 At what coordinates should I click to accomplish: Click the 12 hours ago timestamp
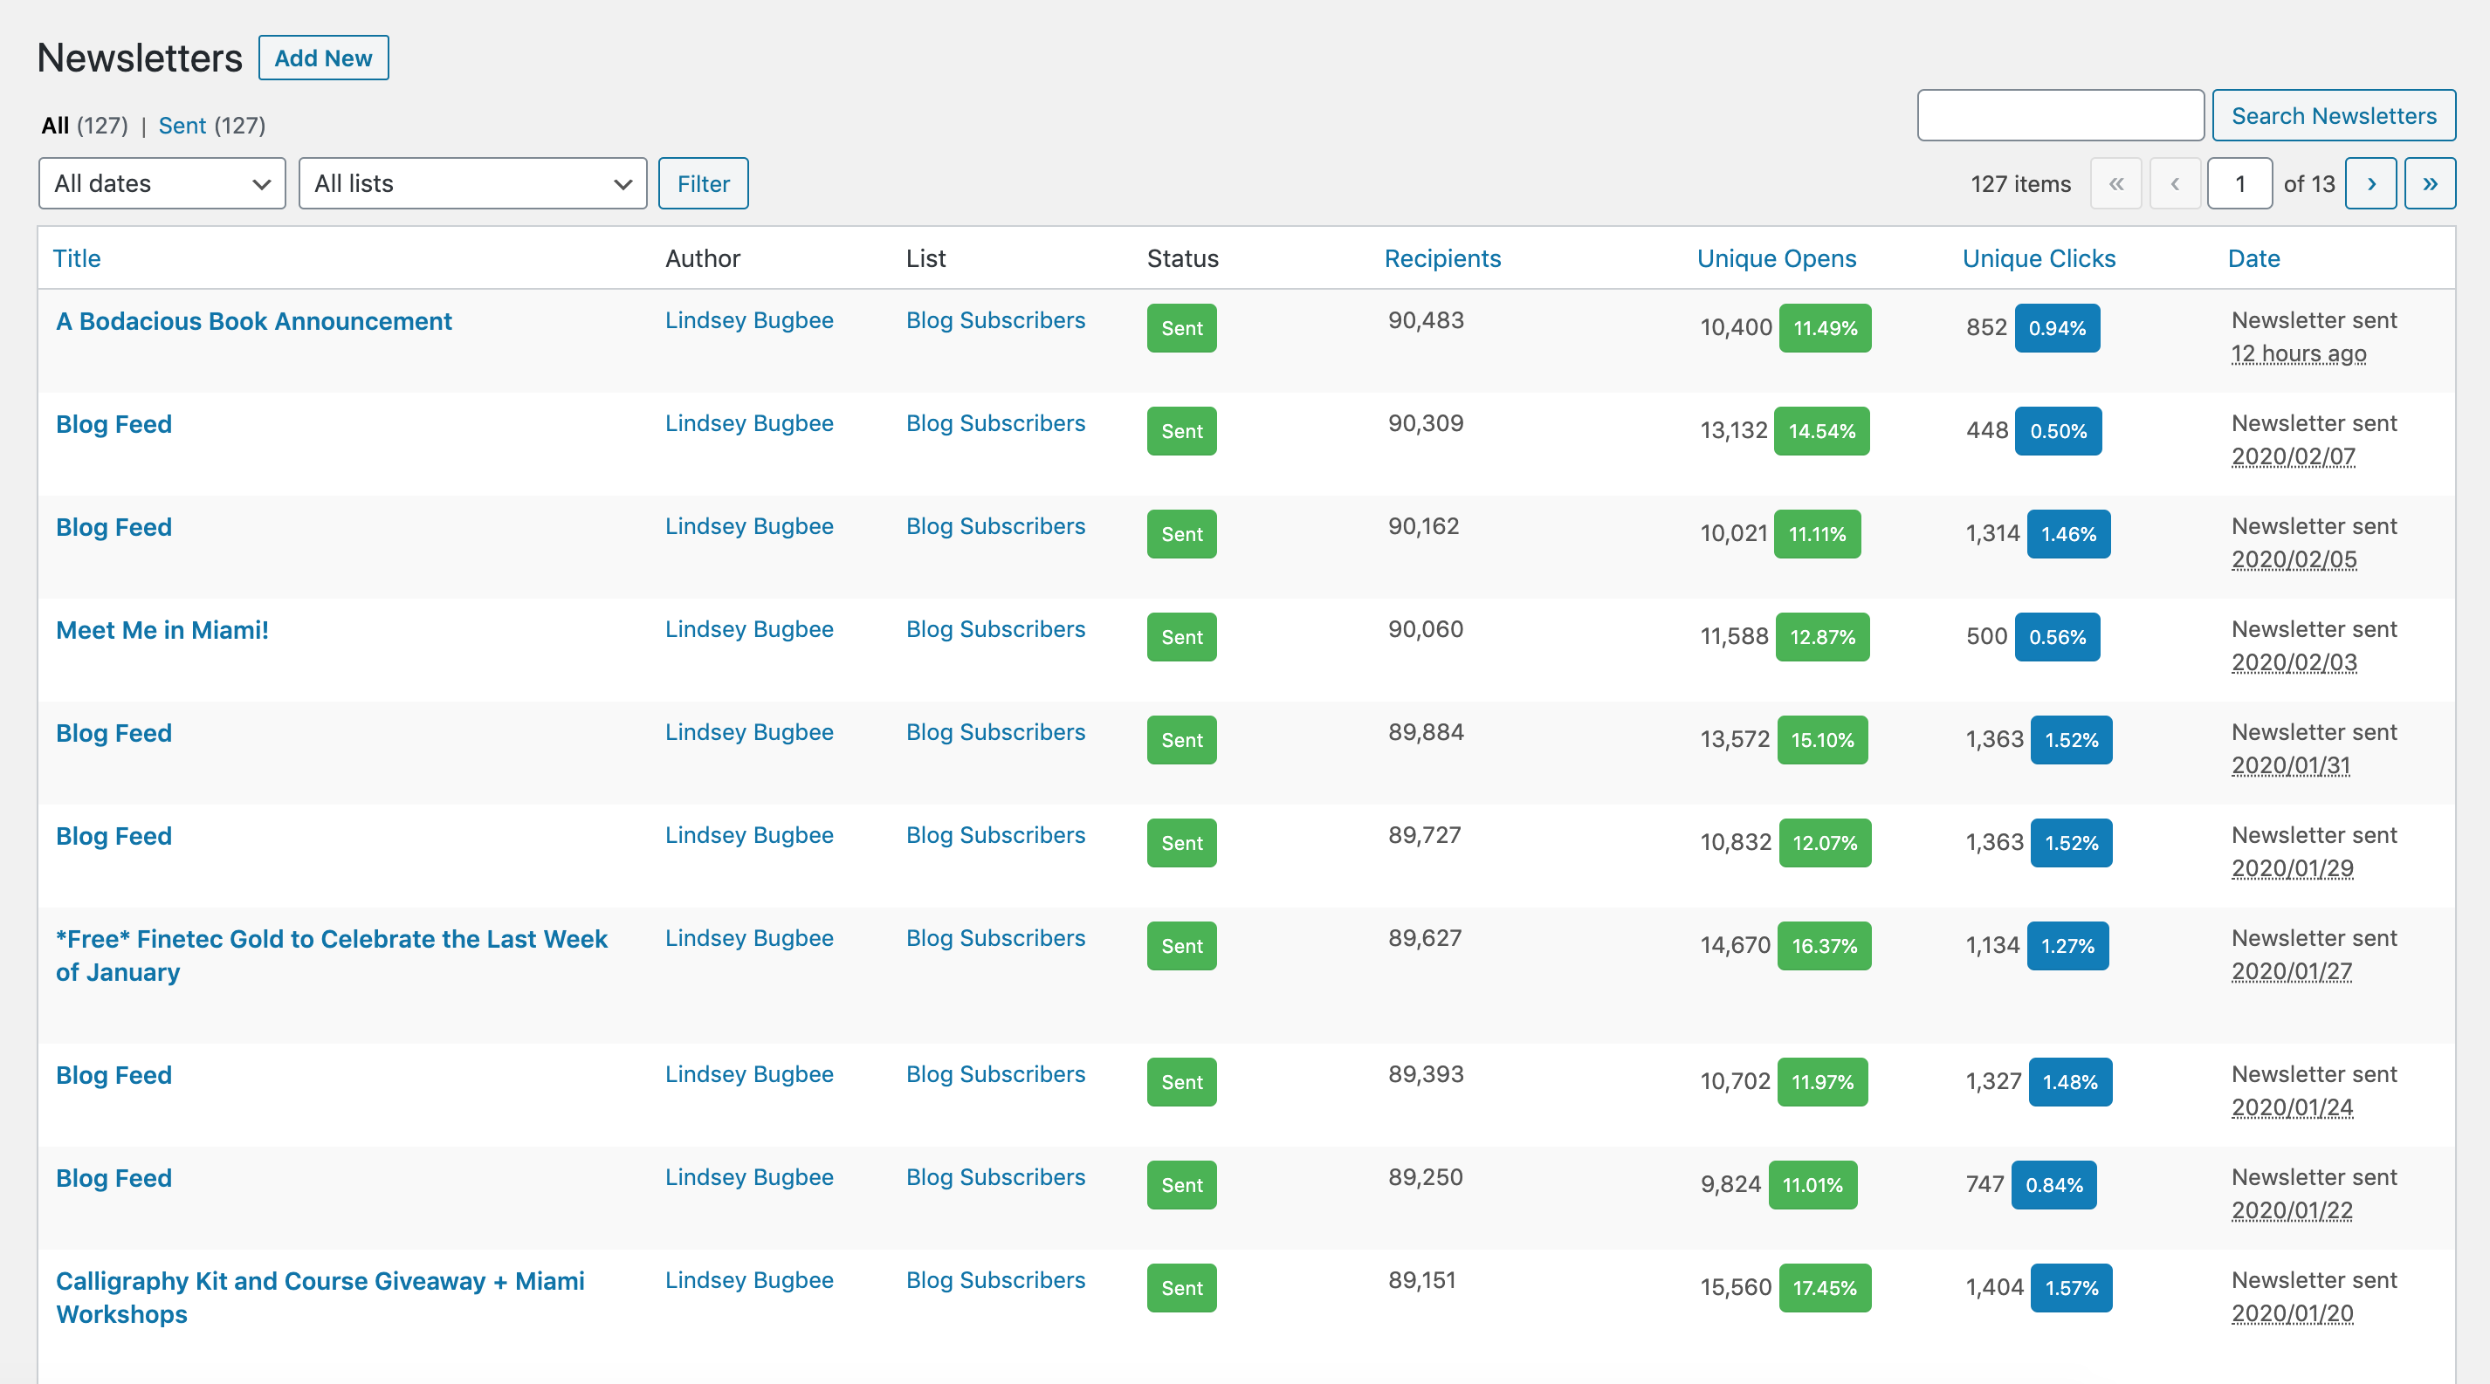pyautogui.click(x=2299, y=354)
